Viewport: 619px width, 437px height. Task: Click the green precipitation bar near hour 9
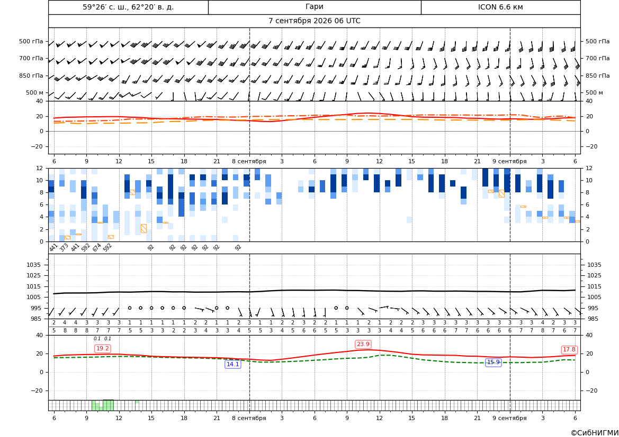(x=94, y=405)
